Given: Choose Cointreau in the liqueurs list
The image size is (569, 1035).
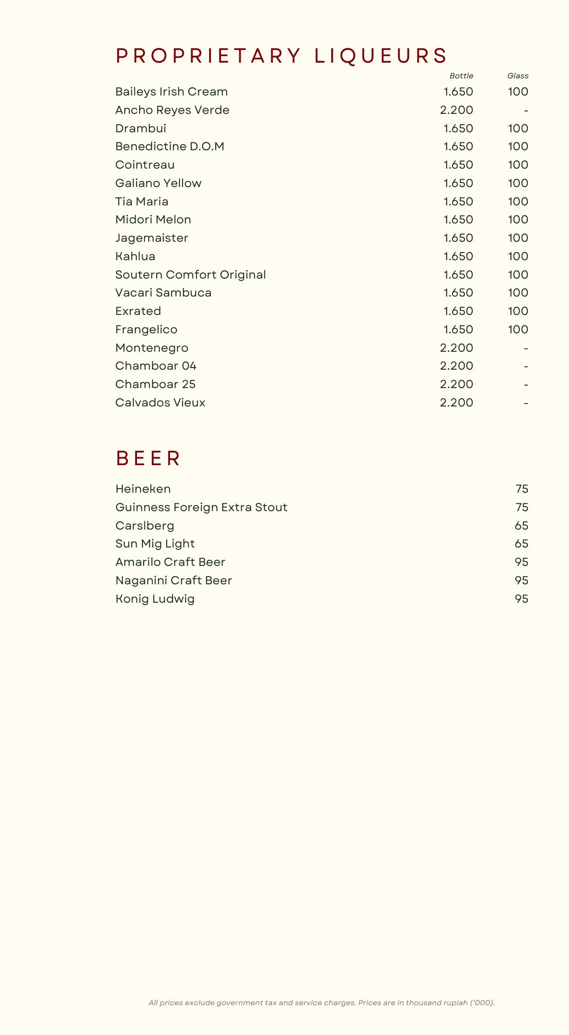Looking at the screenshot, I should (x=145, y=165).
